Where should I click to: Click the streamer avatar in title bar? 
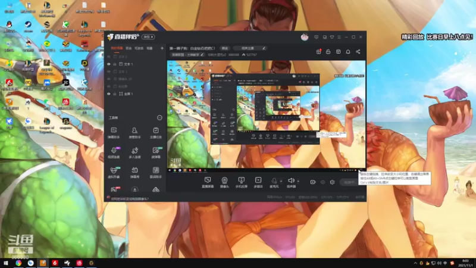click(305, 37)
